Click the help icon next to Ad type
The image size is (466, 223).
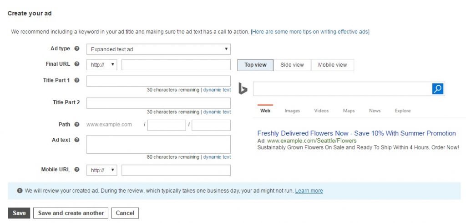[x=77, y=48]
